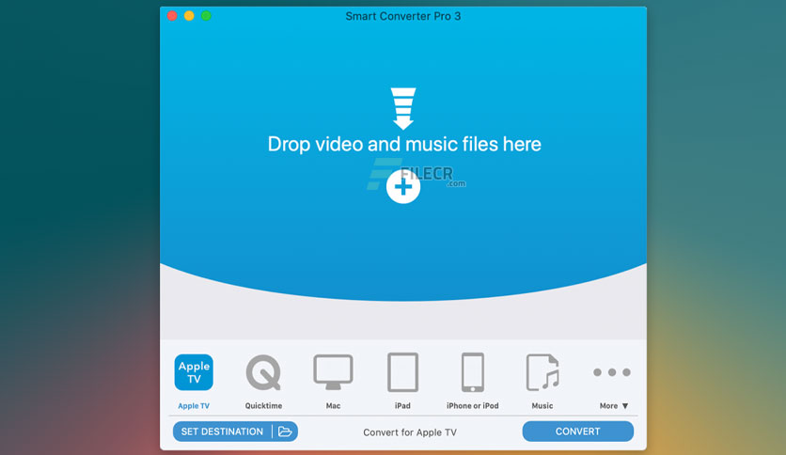This screenshot has height=455, width=786.
Task: Select the iPad preset icon
Action: coord(402,372)
